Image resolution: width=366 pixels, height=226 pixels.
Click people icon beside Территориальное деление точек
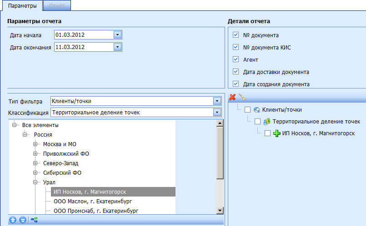click(x=267, y=122)
